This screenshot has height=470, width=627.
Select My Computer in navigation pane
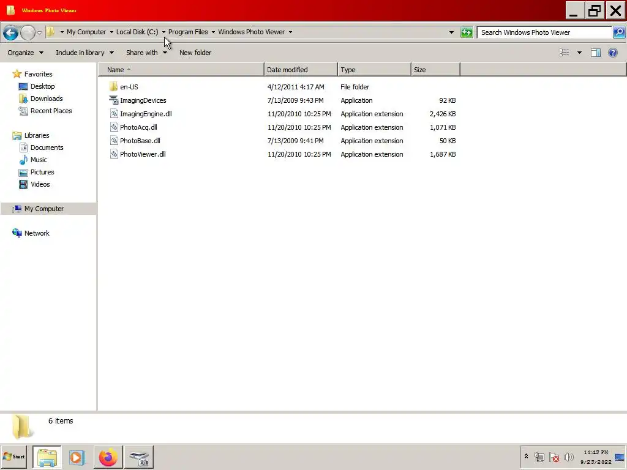click(x=44, y=209)
